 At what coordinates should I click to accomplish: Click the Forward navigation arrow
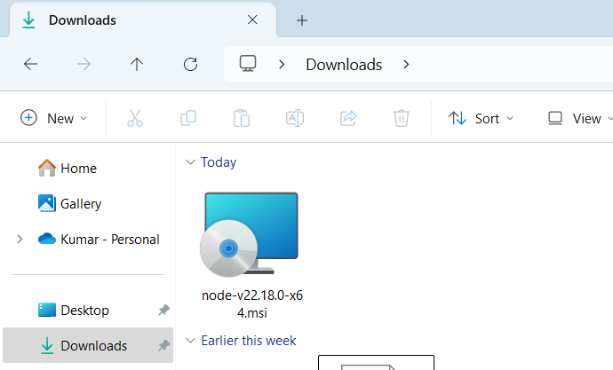pos(84,64)
